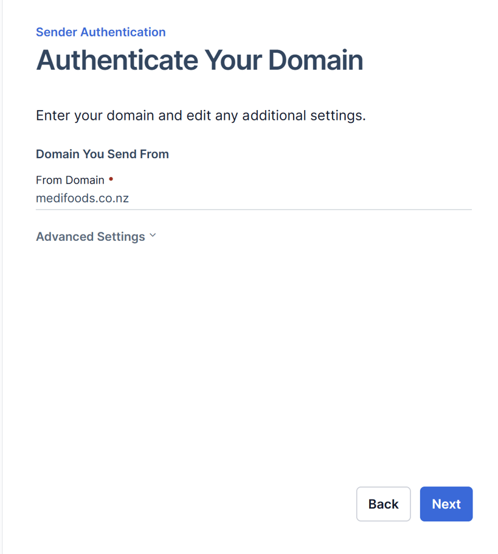Click the Advanced Settings chevron arrow

(152, 235)
